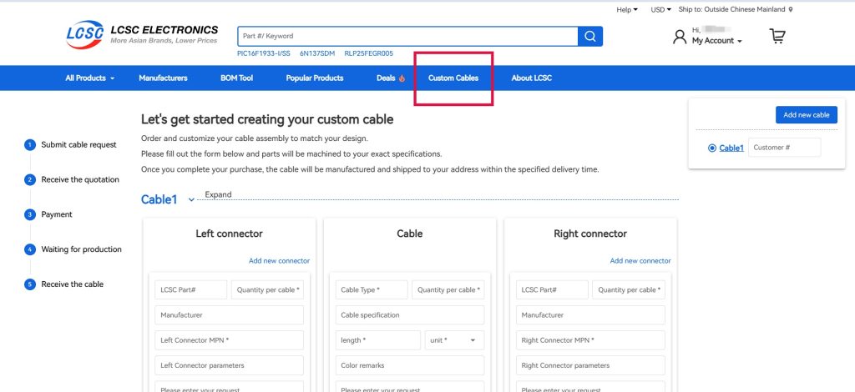The width and height of the screenshot is (855, 392).
Task: Click the Add new cable button
Action: [806, 115]
